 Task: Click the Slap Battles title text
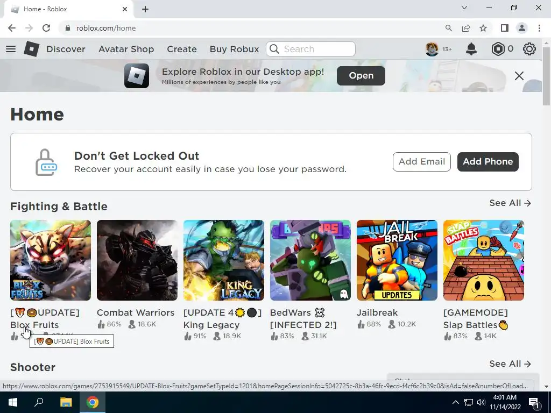tap(476, 319)
